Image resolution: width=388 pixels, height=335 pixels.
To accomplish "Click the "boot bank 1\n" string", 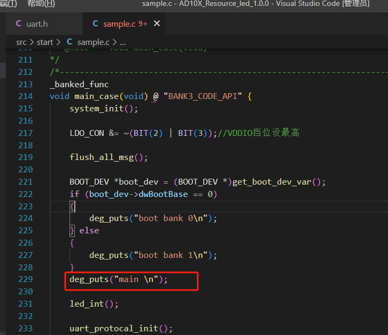I will [x=170, y=255].
